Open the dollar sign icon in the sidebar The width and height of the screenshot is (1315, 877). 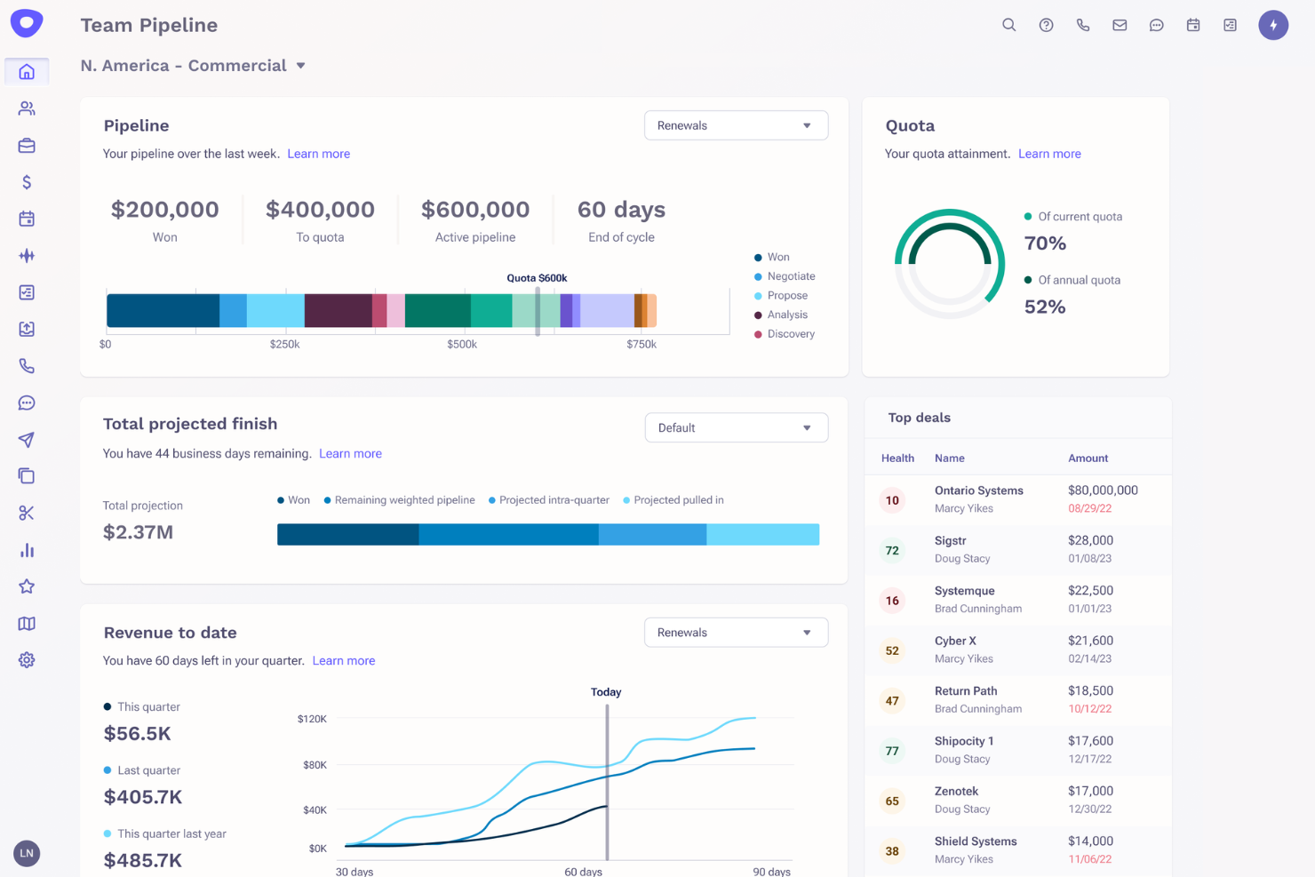27,182
